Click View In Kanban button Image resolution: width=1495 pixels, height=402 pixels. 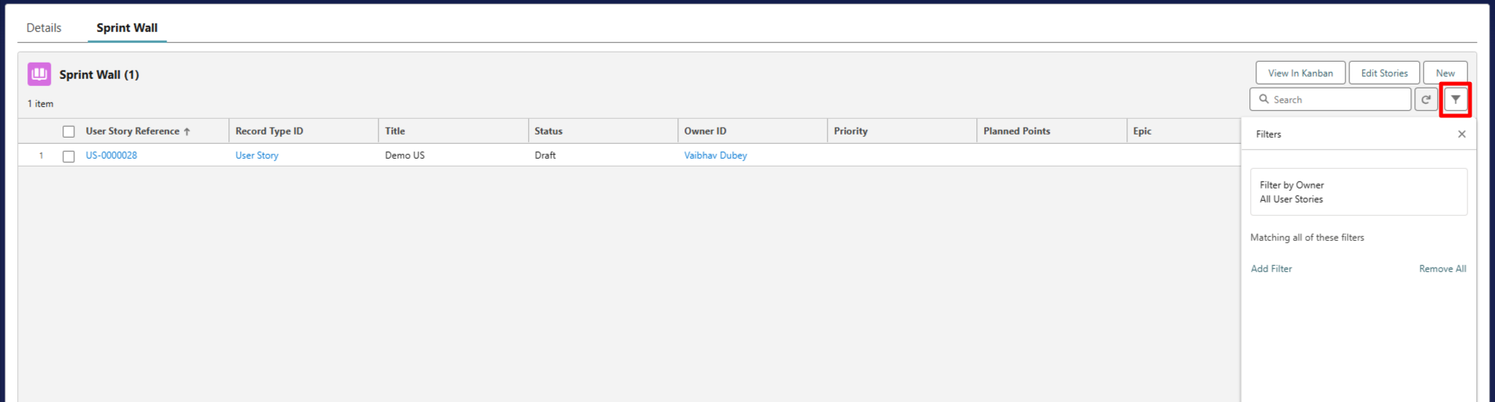point(1300,73)
